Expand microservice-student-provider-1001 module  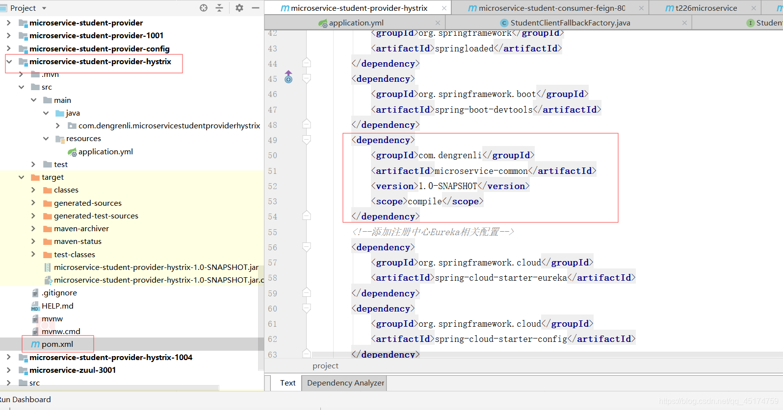(8, 35)
